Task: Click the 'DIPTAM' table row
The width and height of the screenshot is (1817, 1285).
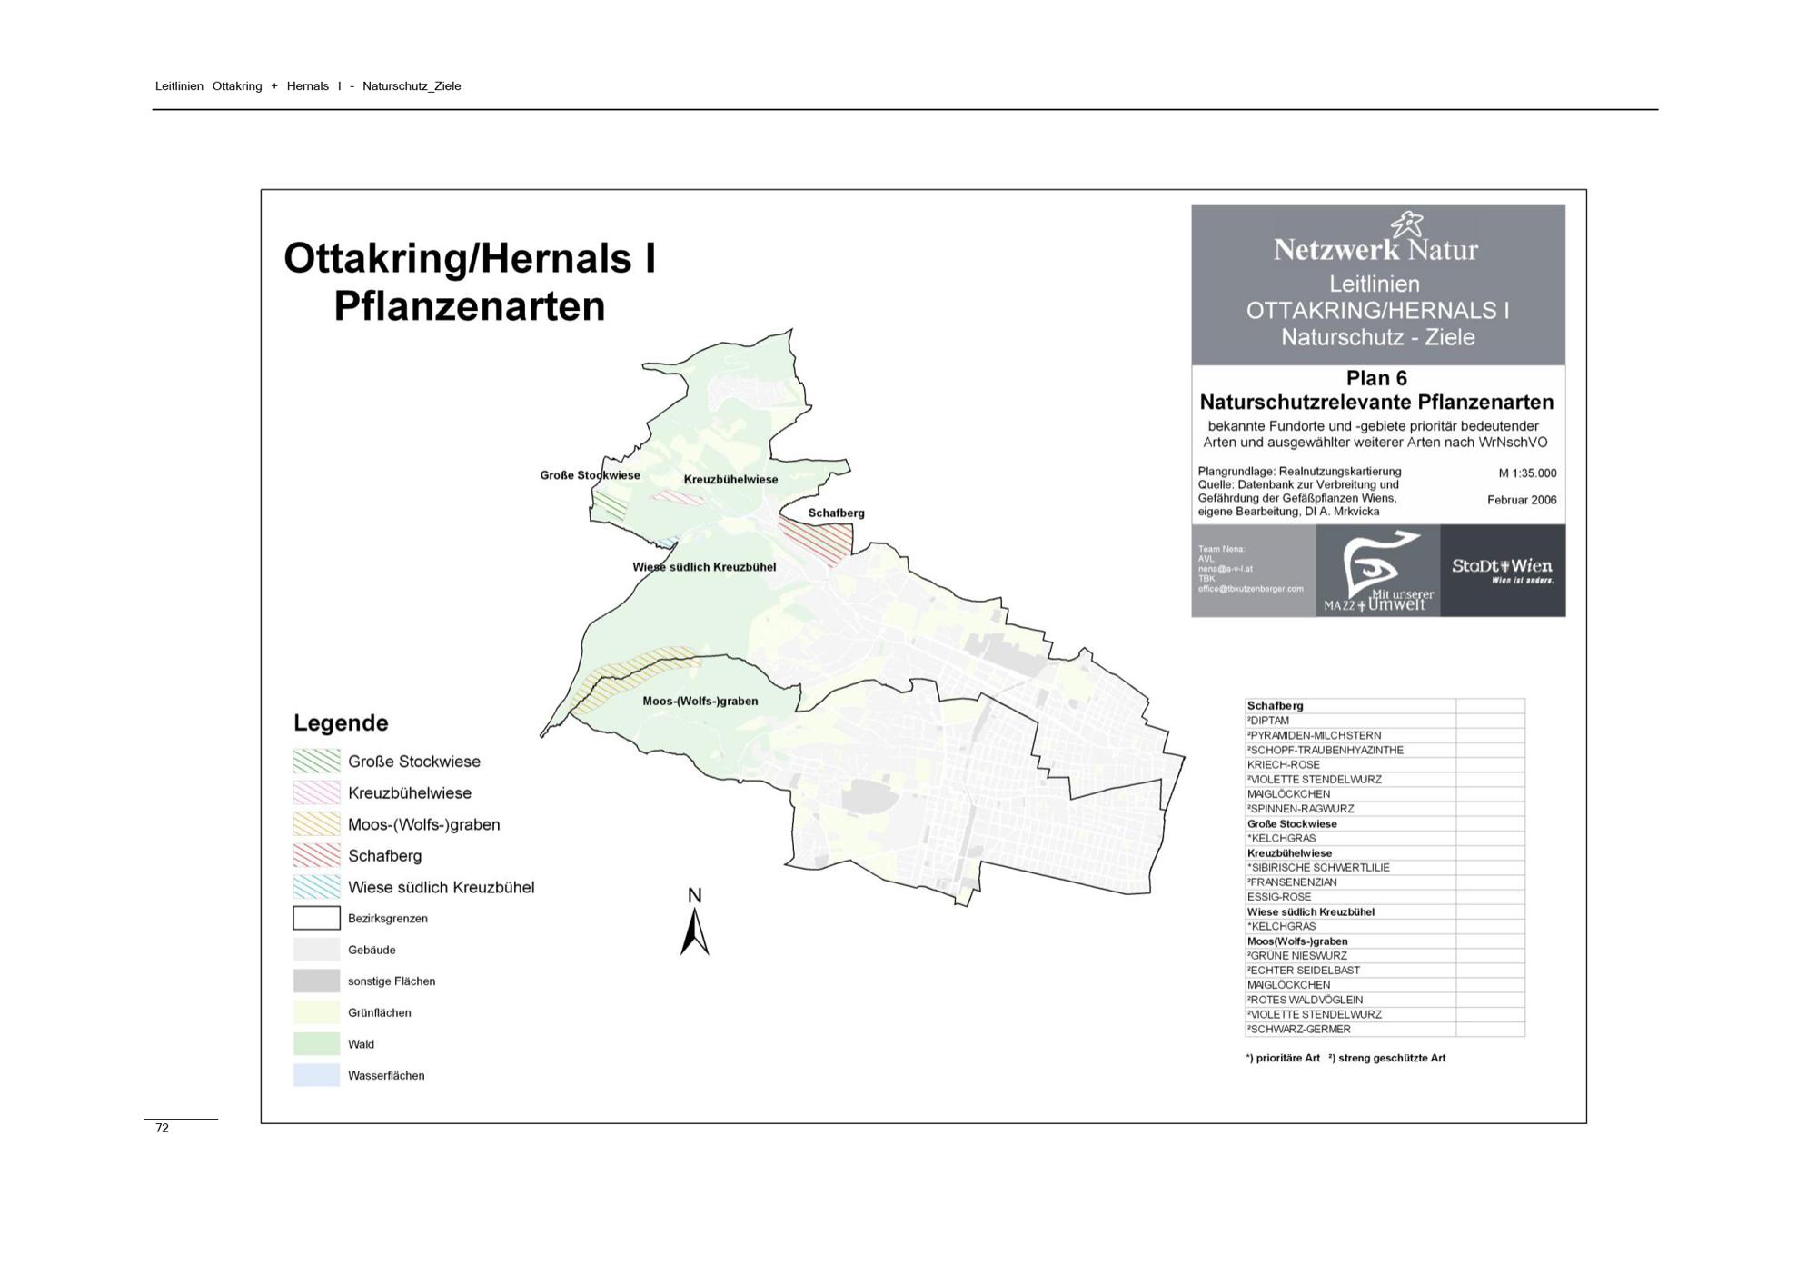Action: (1385, 721)
